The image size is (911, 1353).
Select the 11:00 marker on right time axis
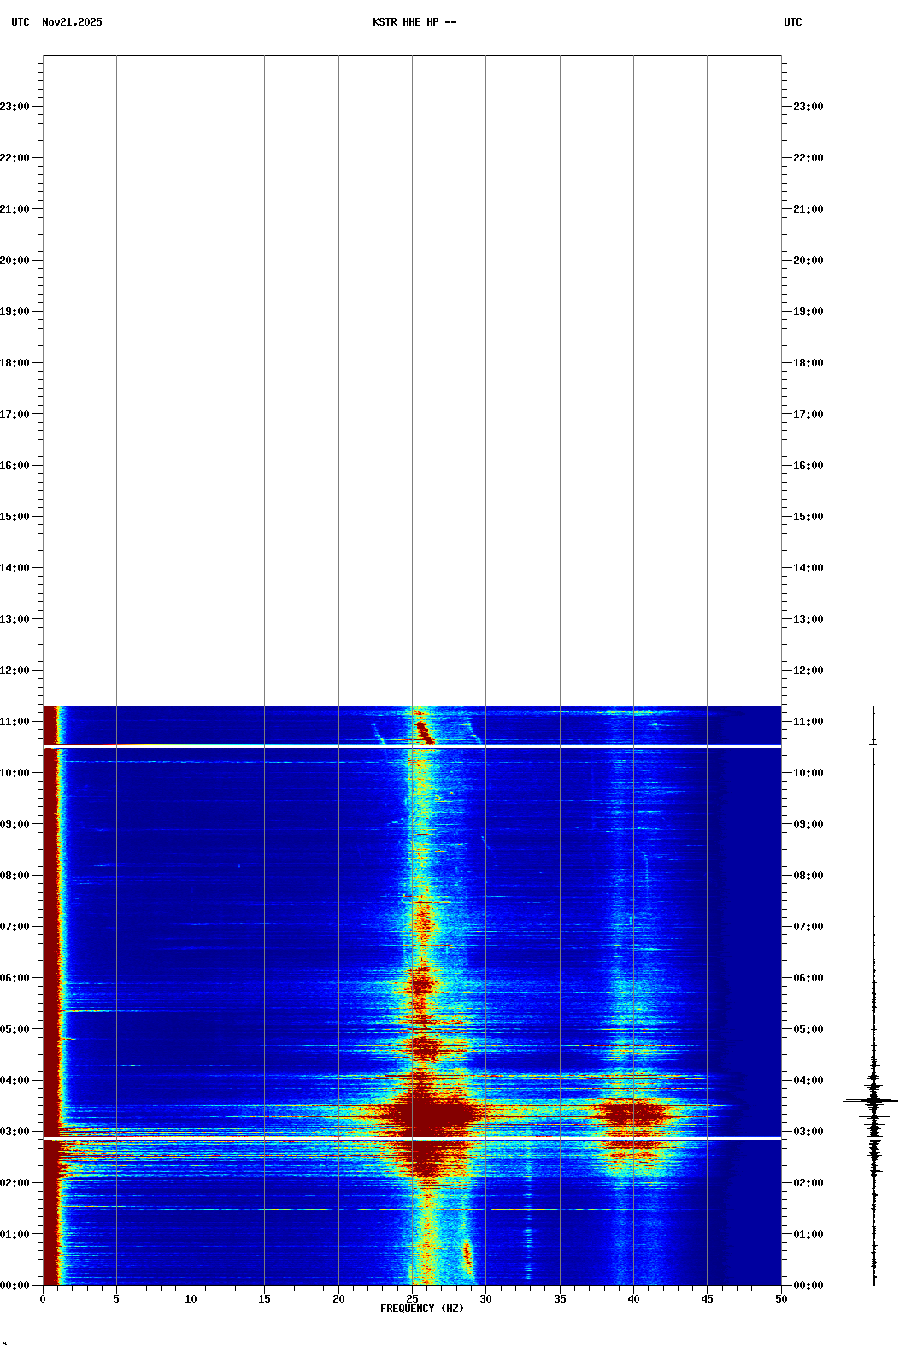coord(808,722)
